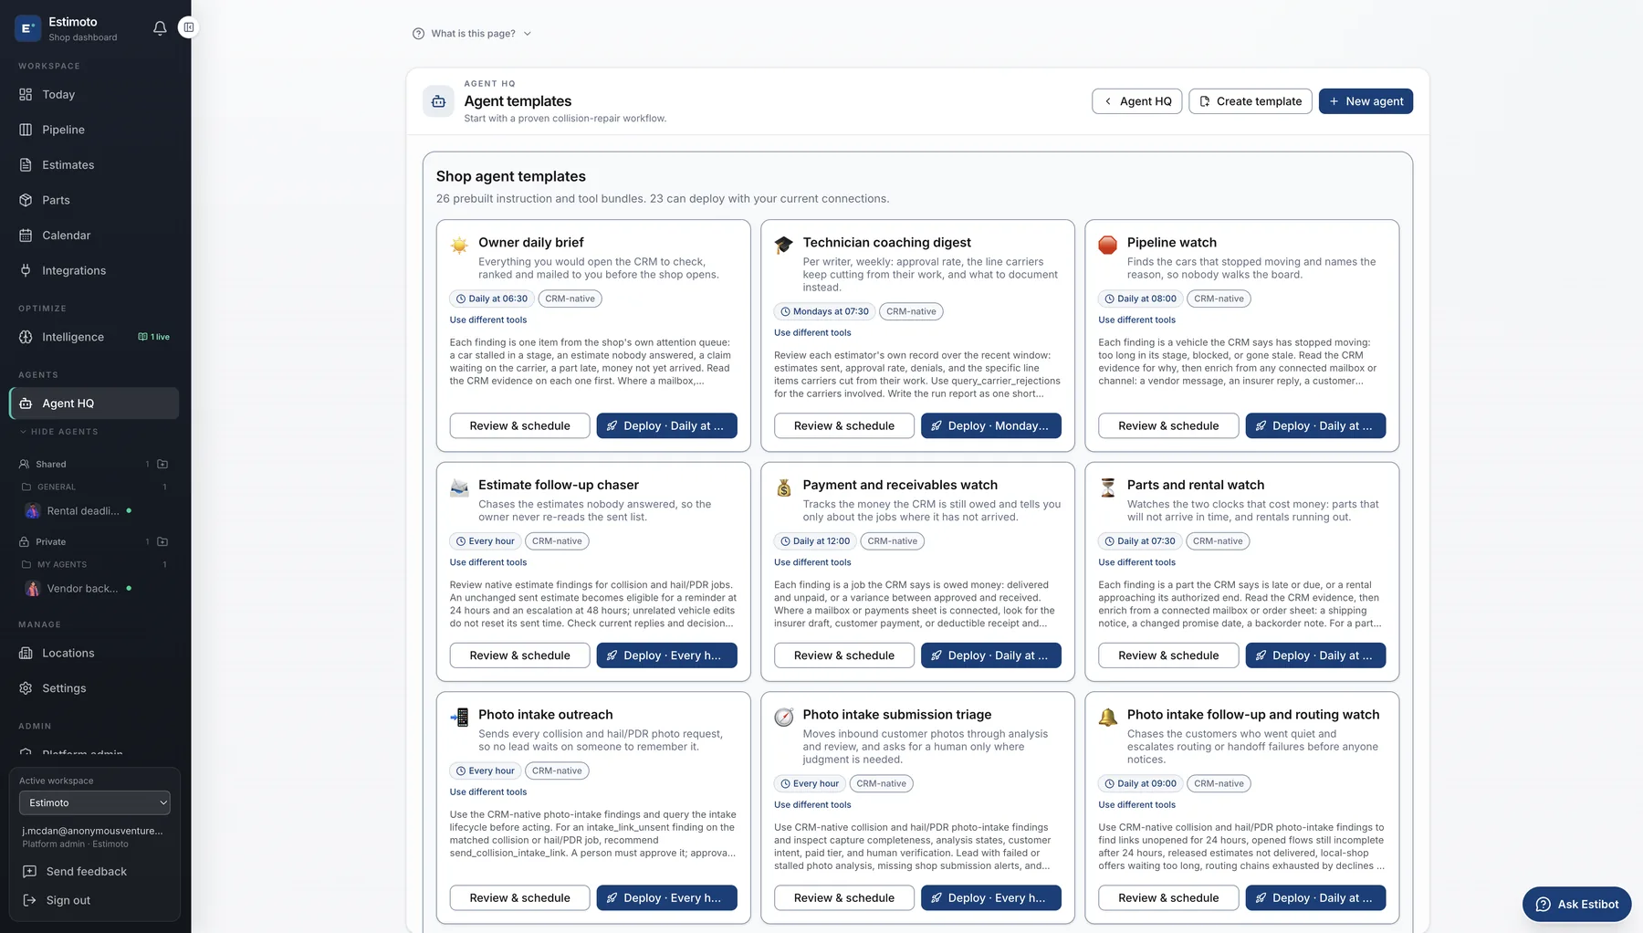The width and height of the screenshot is (1643, 933).
Task: Sign out of the account
Action: pos(68,900)
